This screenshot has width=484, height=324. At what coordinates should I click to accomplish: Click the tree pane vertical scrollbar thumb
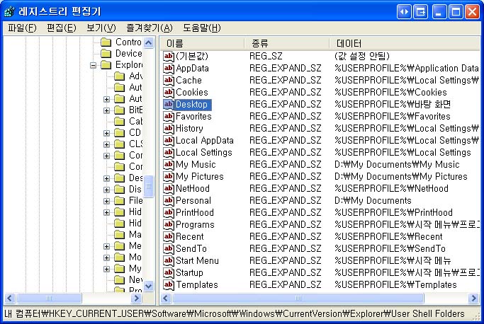coord(149,186)
